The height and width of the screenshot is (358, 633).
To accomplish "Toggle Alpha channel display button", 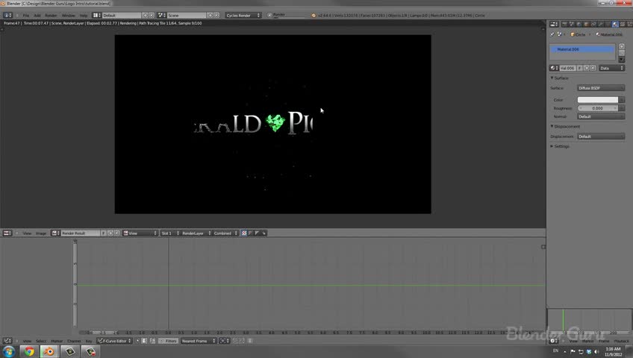I will click(x=257, y=233).
